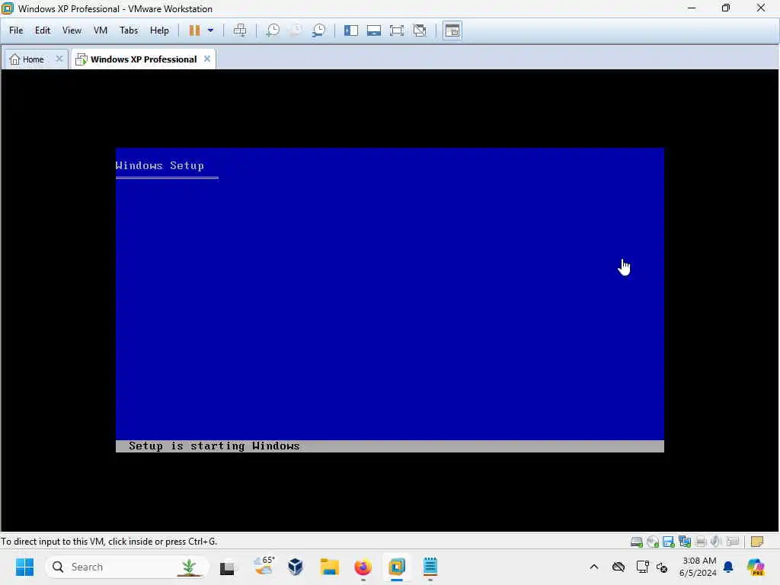Screen dimensions: 780x585
Task: Open the notifications bell icon
Action: click(x=728, y=567)
